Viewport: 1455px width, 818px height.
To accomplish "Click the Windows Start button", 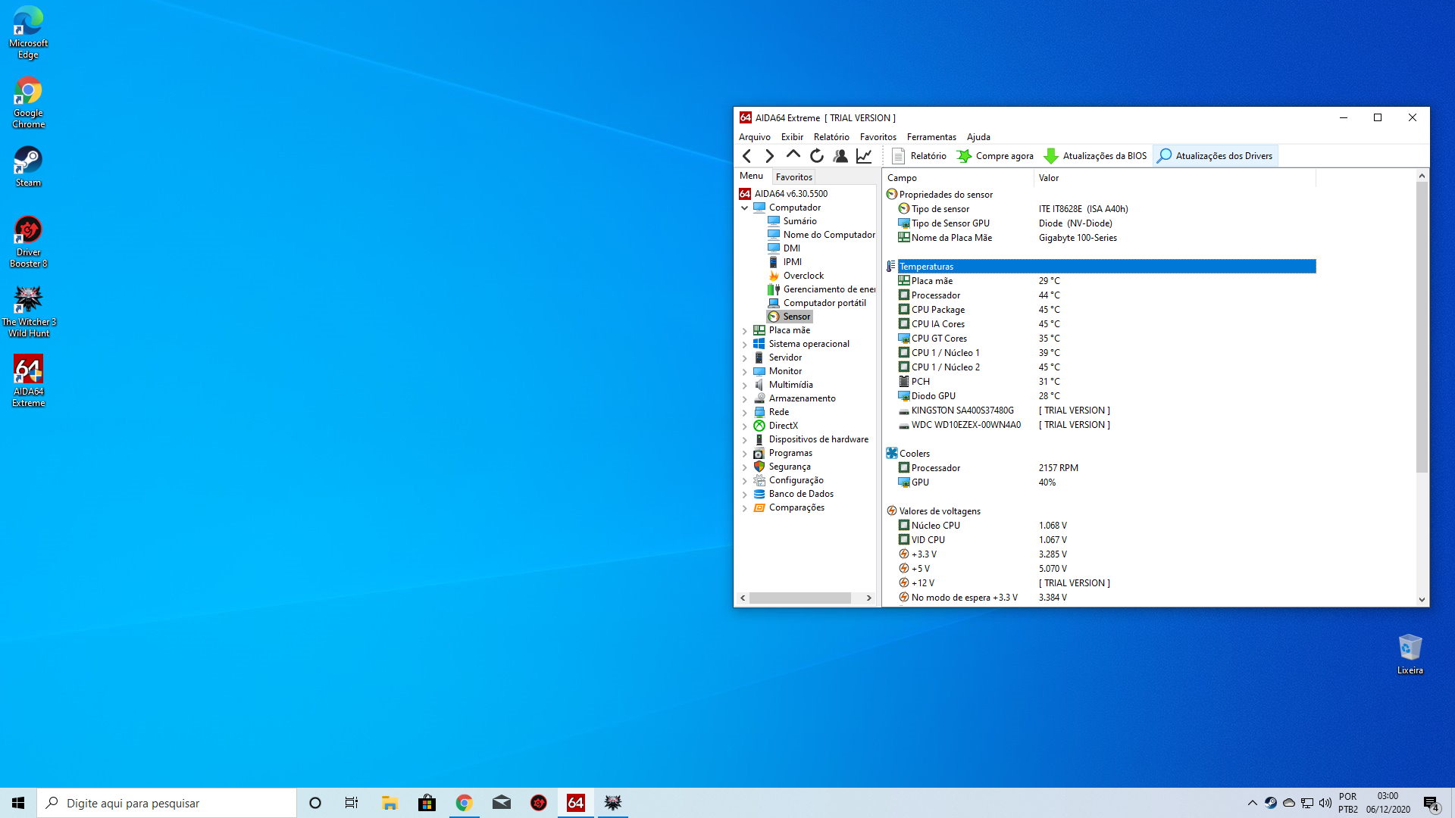I will pyautogui.click(x=18, y=803).
